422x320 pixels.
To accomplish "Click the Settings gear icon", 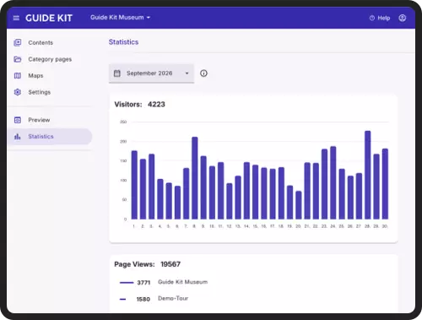I will point(18,92).
